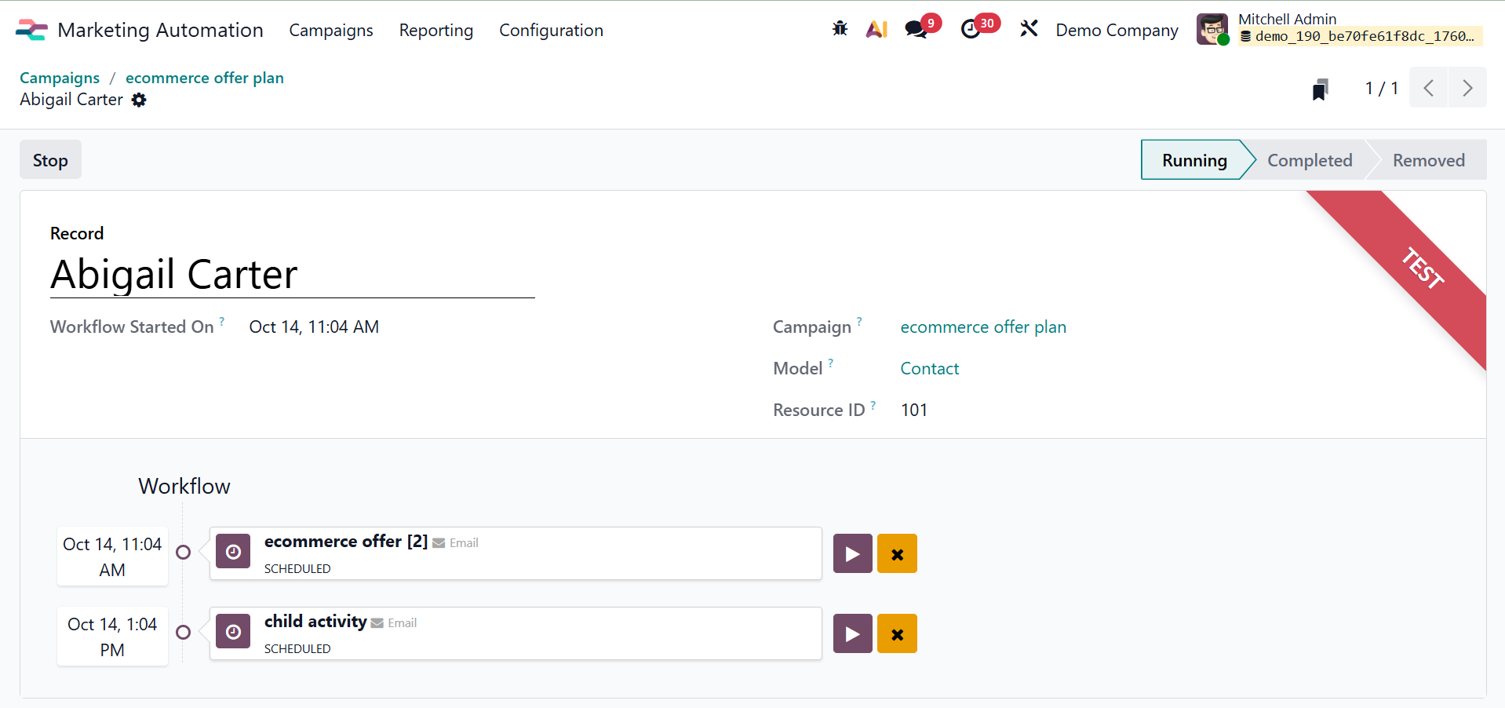Viewport: 1505px width, 708px height.
Task: Open the Contact model link
Action: coord(929,368)
